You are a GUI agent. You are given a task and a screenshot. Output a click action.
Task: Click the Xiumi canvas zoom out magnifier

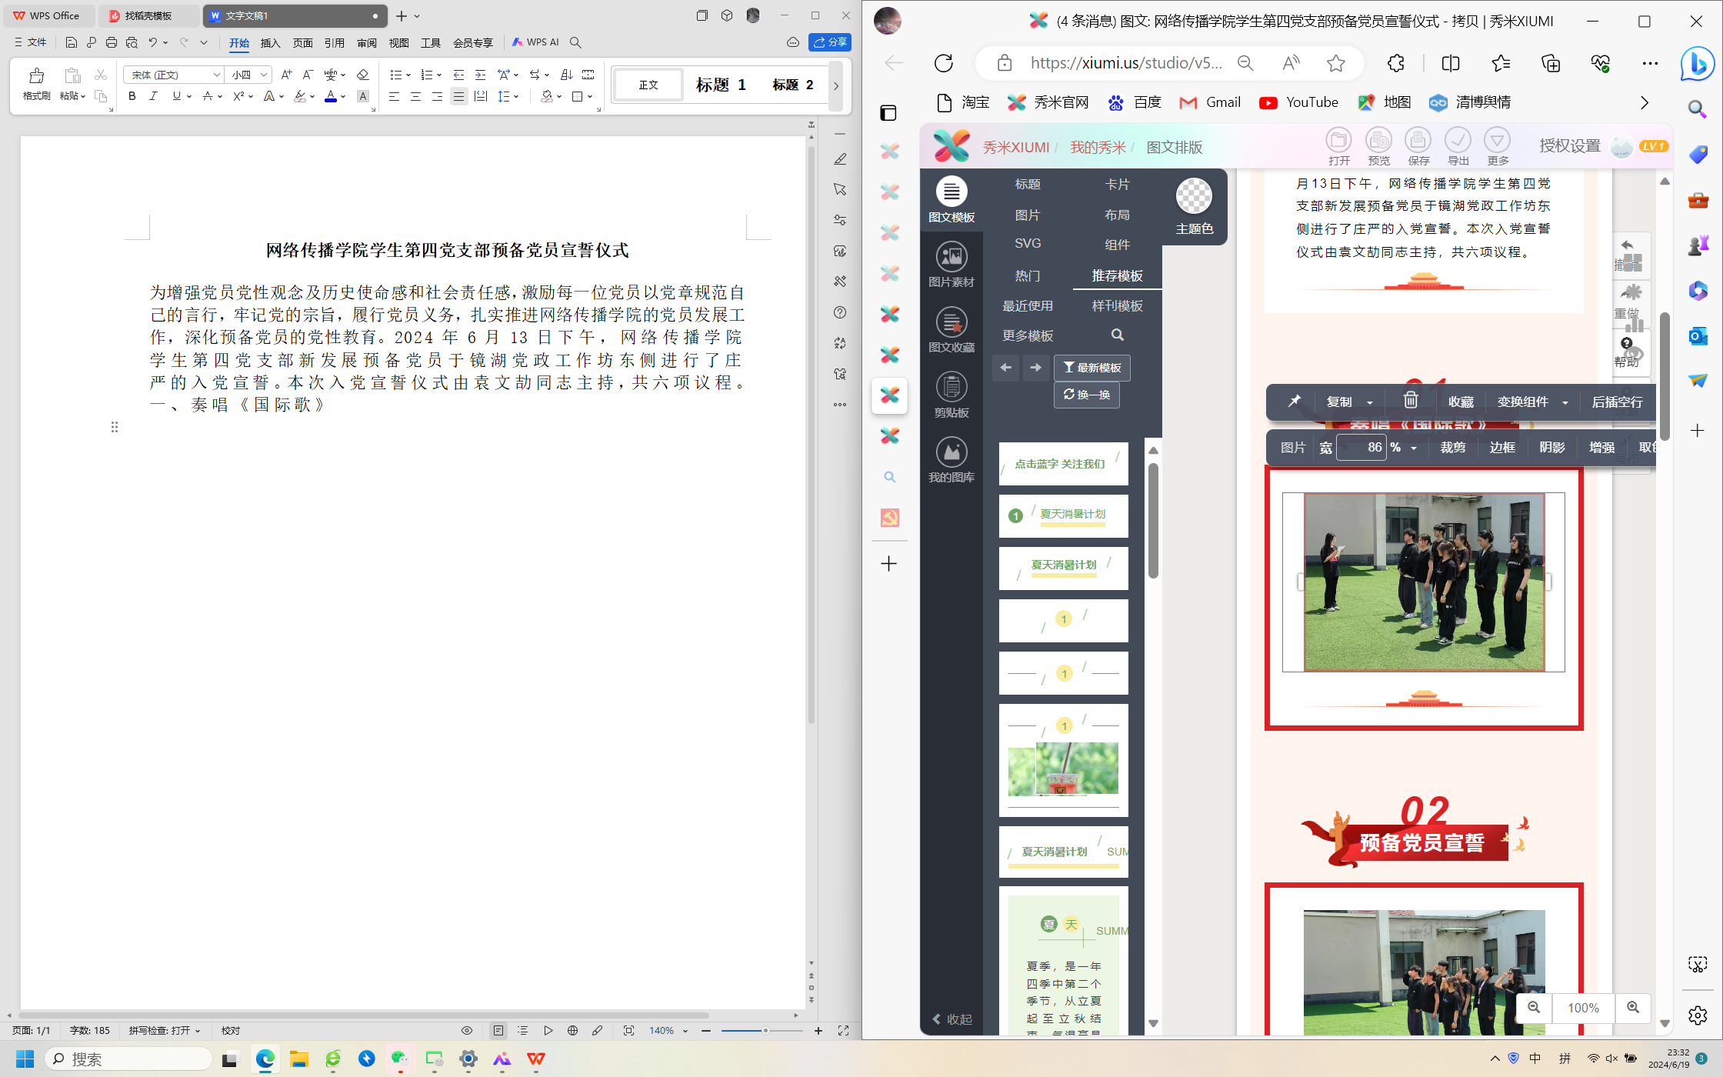[x=1533, y=1008]
